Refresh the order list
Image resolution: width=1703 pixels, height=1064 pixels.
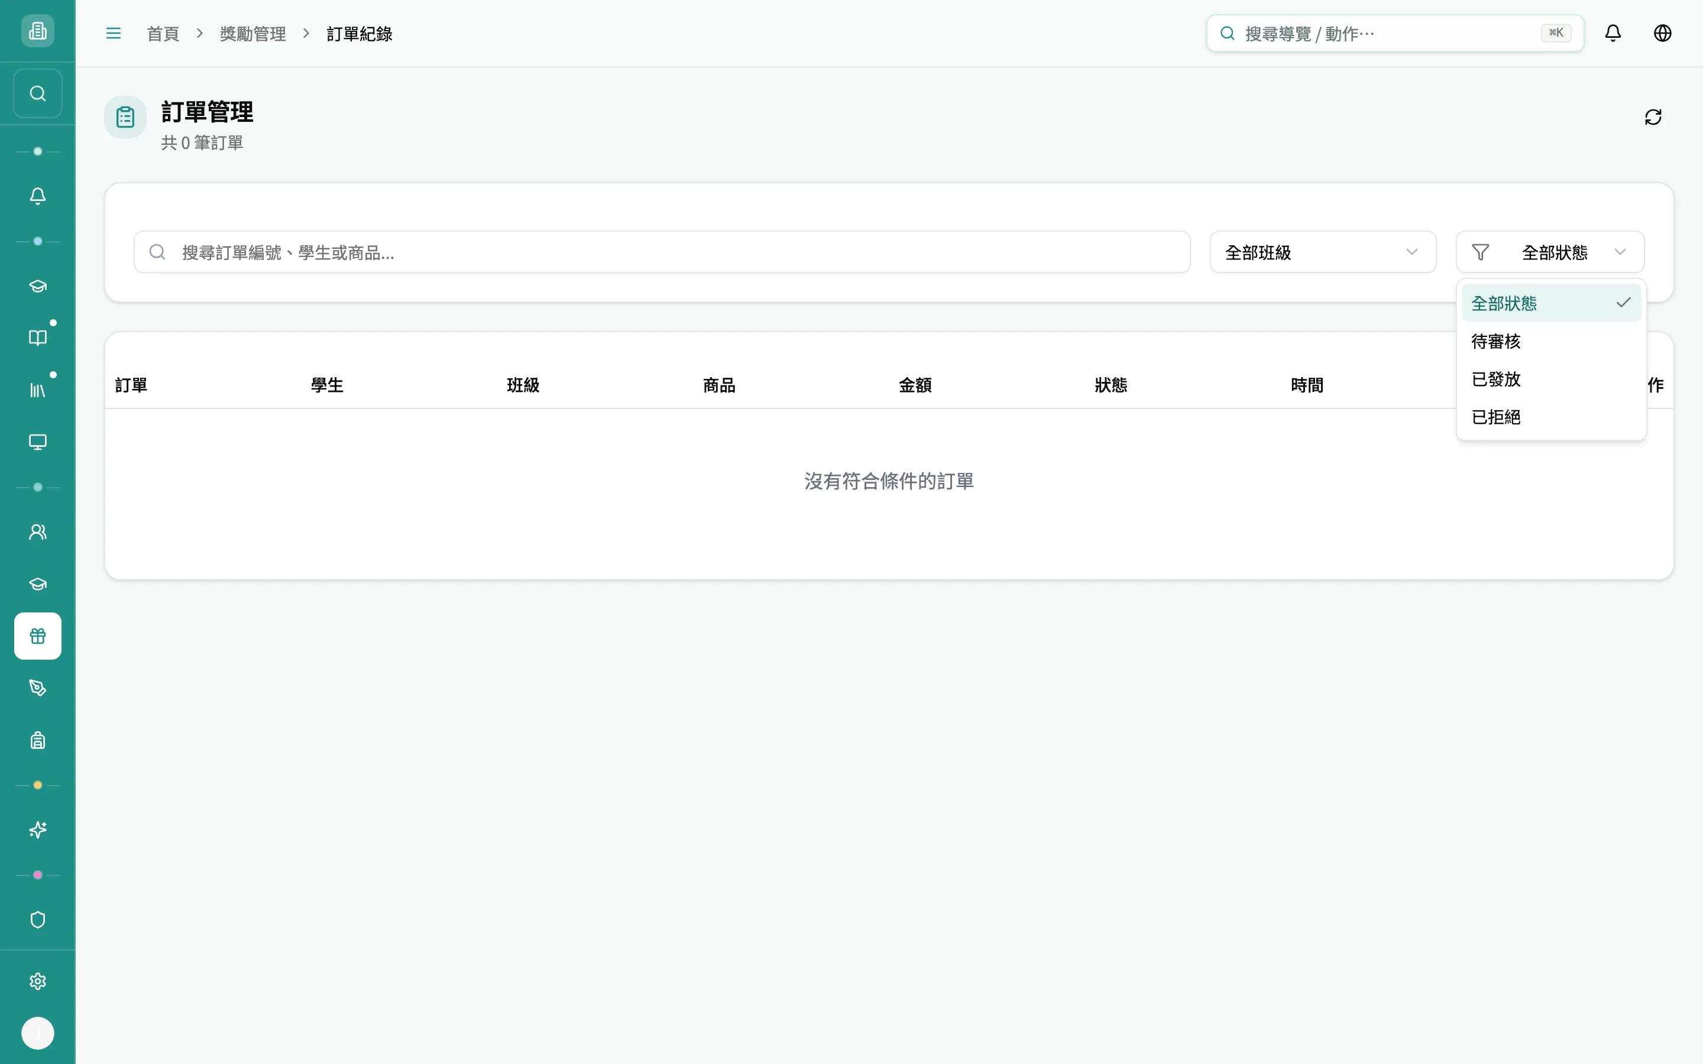click(1653, 117)
